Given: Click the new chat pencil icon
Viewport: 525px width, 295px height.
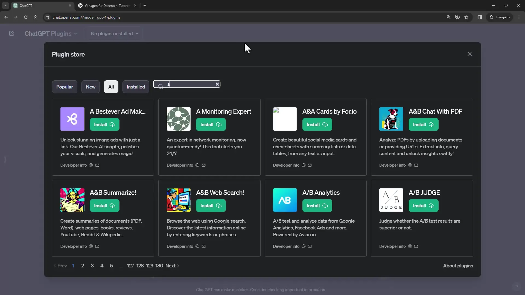Looking at the screenshot, I should (11, 33).
